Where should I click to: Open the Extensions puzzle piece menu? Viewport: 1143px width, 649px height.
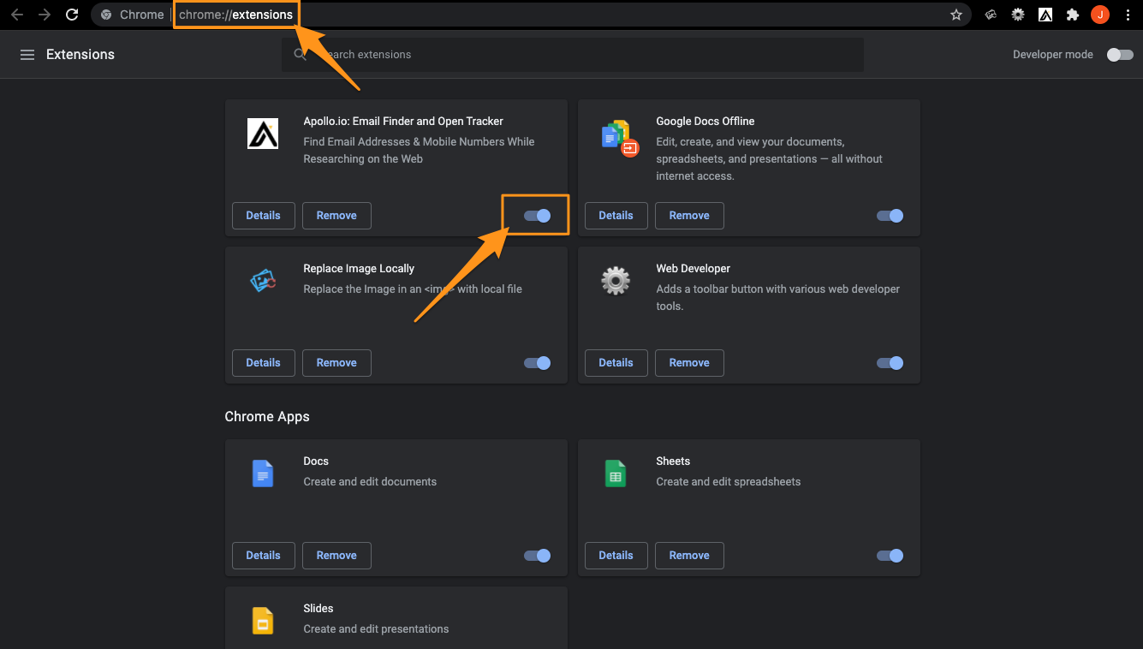pos(1072,15)
